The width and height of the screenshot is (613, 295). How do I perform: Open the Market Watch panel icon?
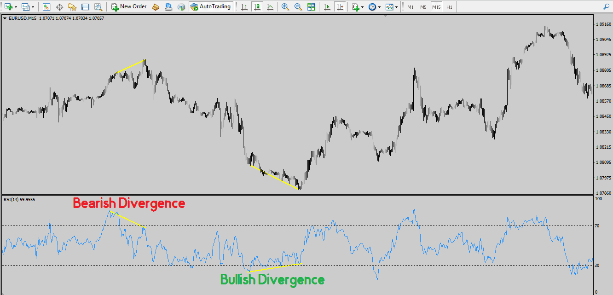click(46, 7)
